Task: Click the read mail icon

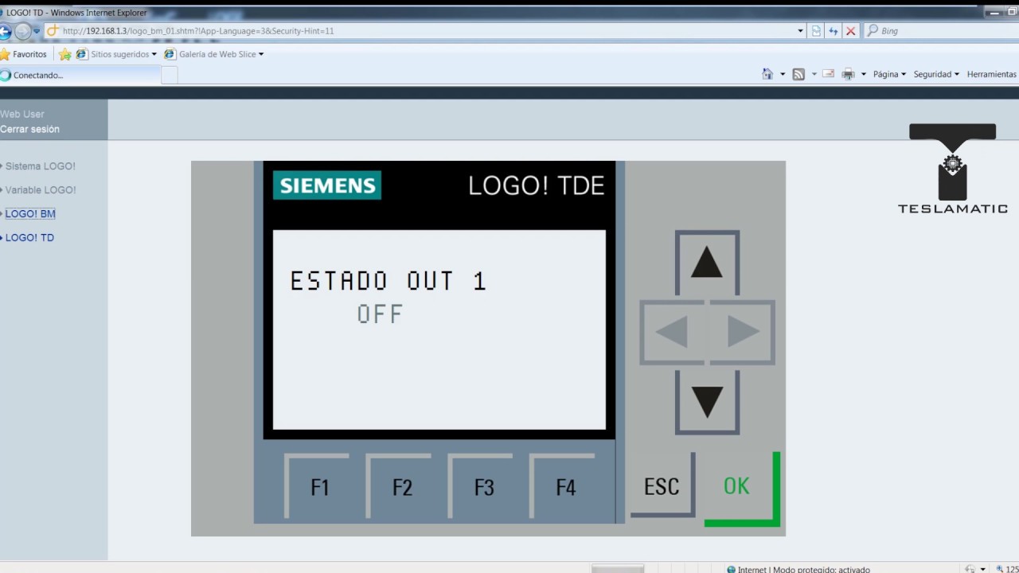Action: tap(828, 74)
